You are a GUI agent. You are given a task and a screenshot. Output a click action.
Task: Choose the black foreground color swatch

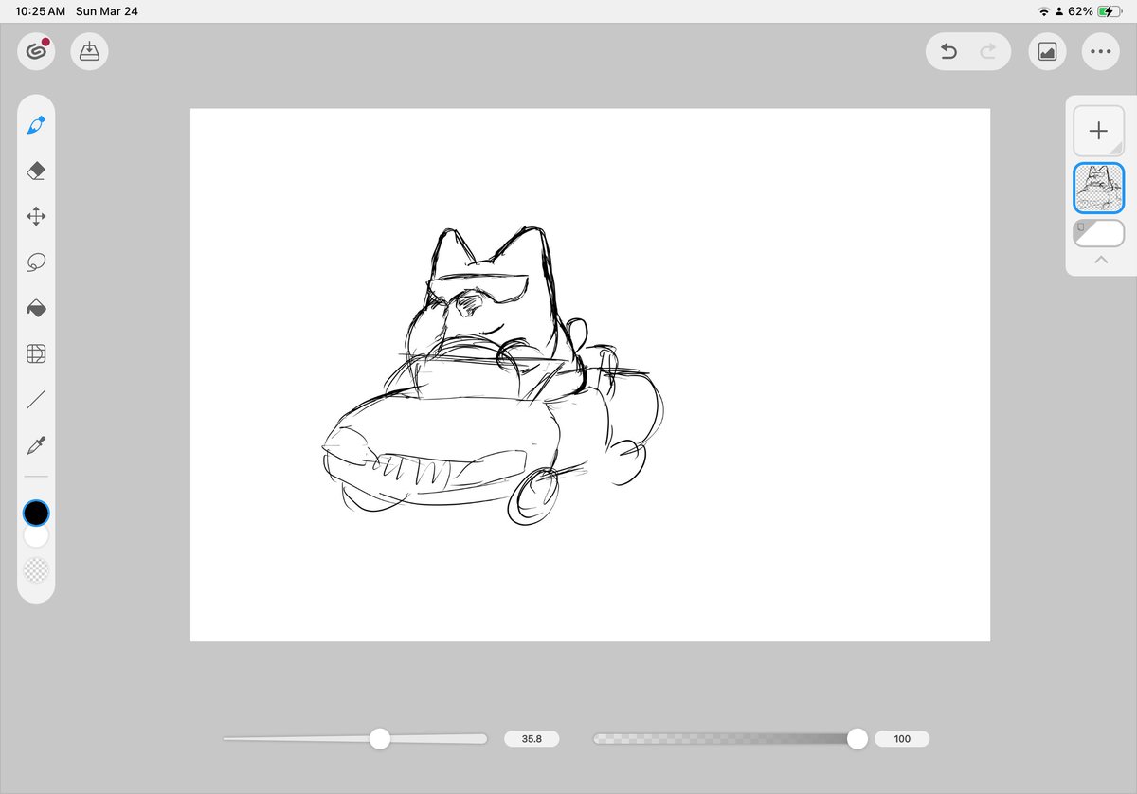36,514
